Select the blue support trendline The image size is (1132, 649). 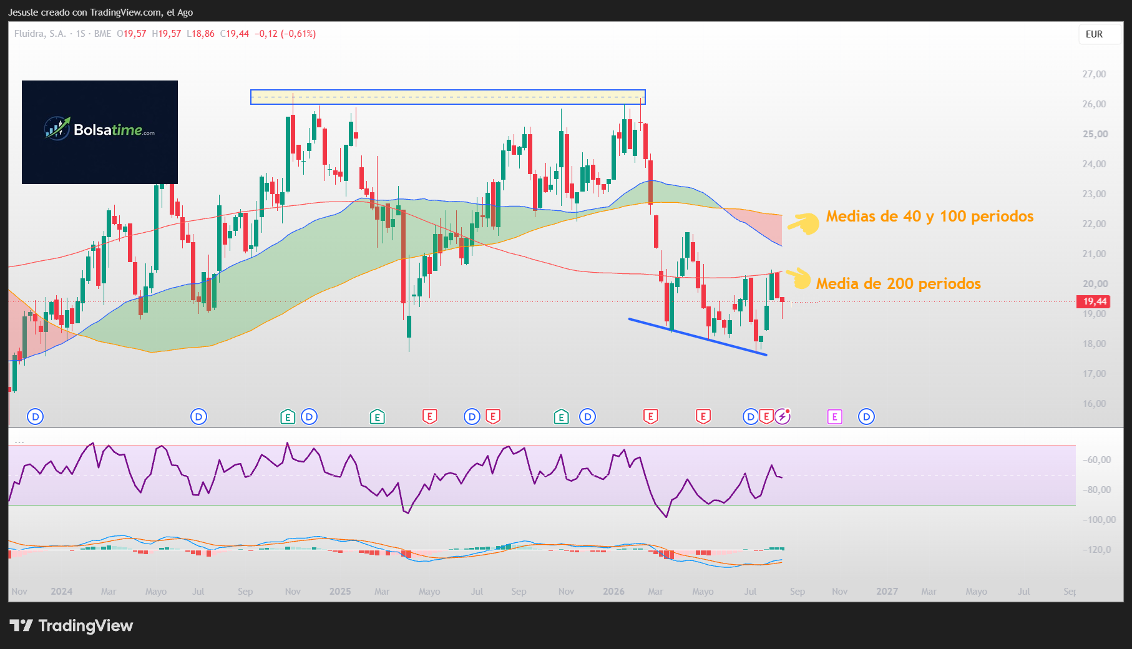coord(698,337)
